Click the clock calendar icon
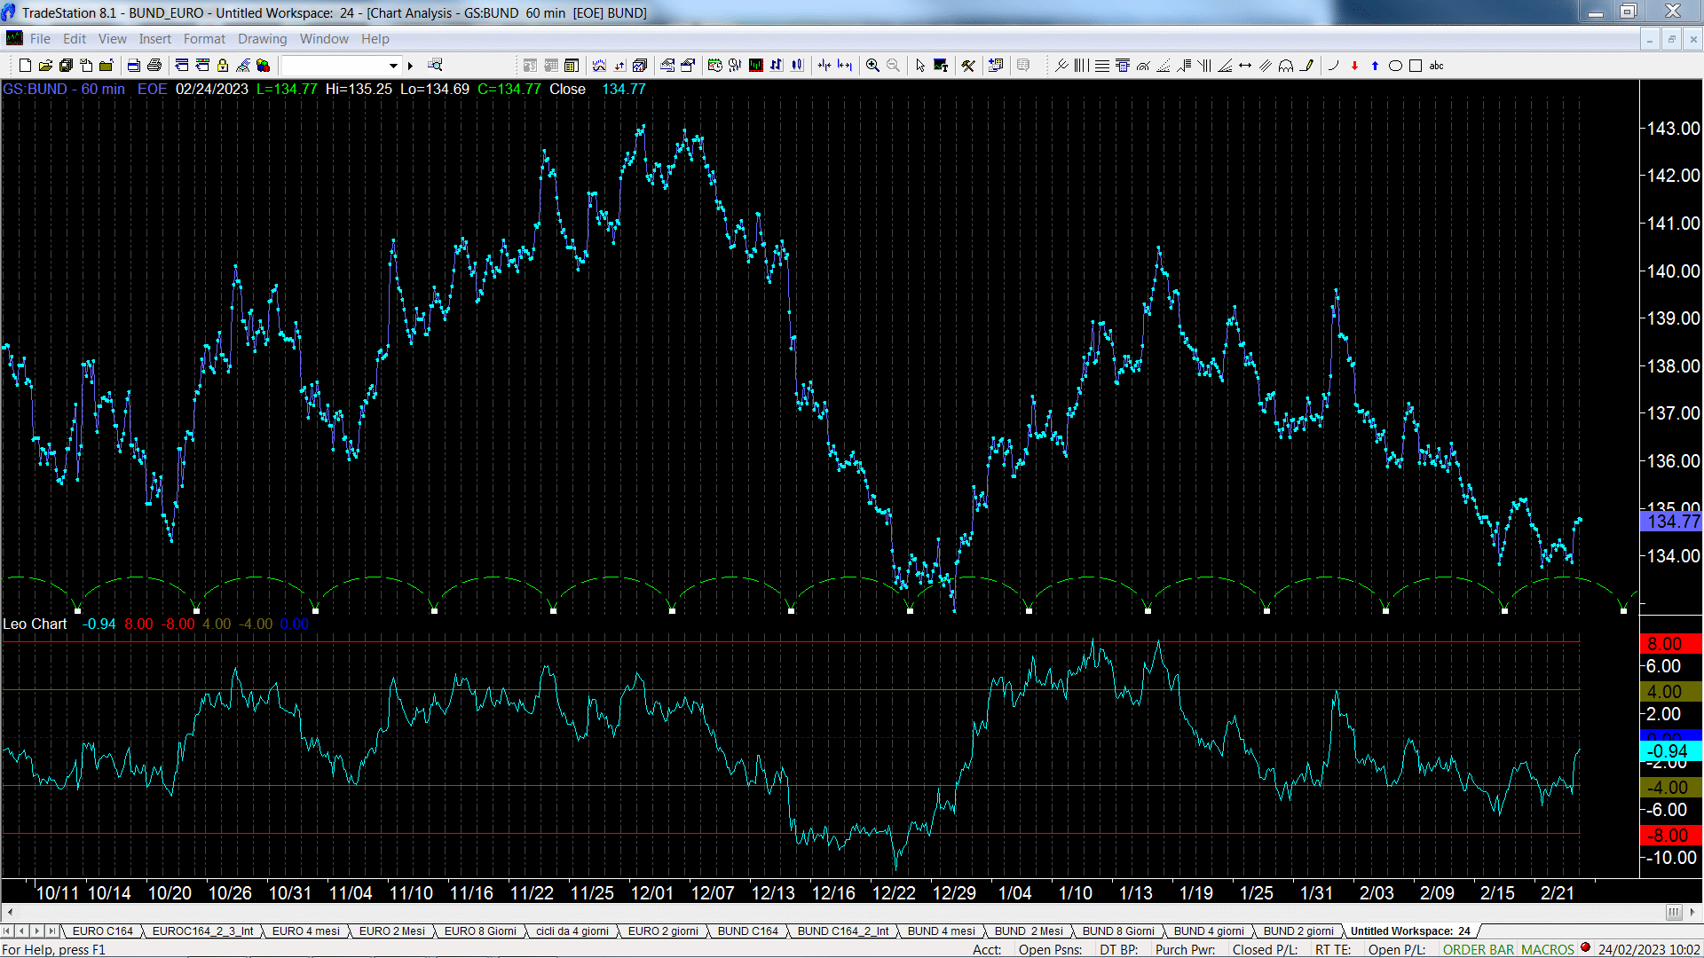 click(x=715, y=66)
